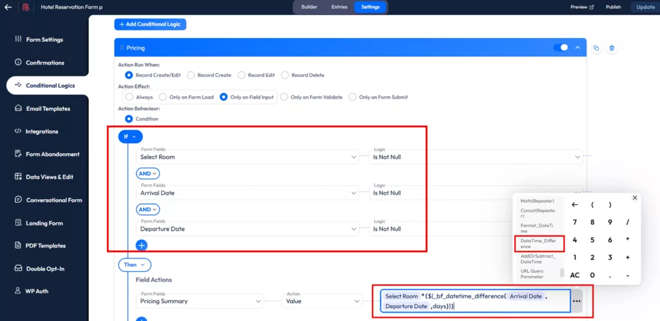Viewport: 660px width, 321px height.
Task: Expand the first AND operator dropdown
Action: tap(148, 173)
